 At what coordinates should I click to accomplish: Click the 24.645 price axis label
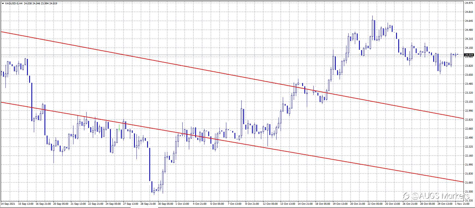pos(469,21)
